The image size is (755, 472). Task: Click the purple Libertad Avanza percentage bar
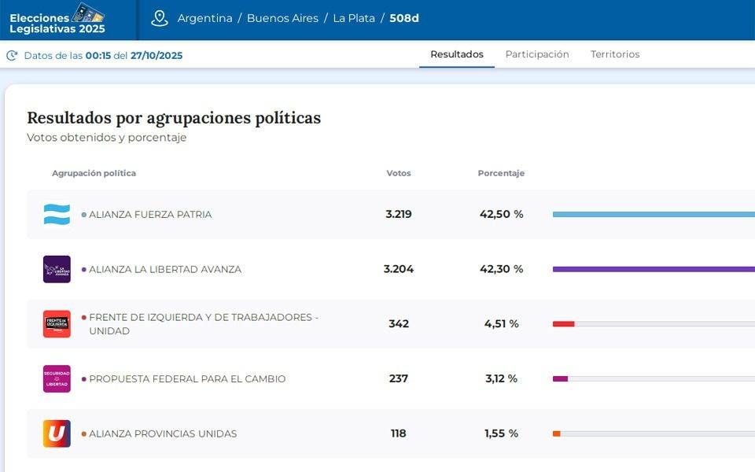(x=653, y=269)
